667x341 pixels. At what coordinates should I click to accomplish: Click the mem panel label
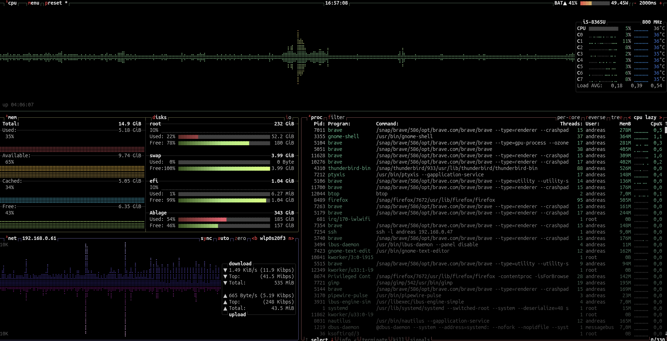tap(10, 117)
